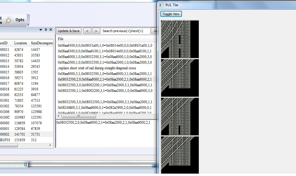The width and height of the screenshot is (296, 176).
Task: Select the first rail tile preview thumbnail
Action: (180, 39)
